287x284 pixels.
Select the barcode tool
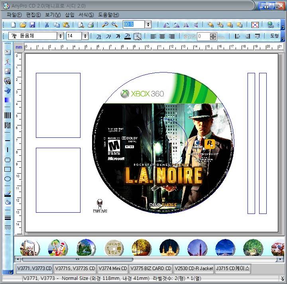click(8, 115)
